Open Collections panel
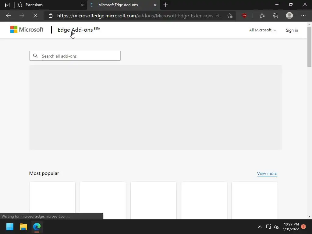The image size is (312, 234). (275, 16)
